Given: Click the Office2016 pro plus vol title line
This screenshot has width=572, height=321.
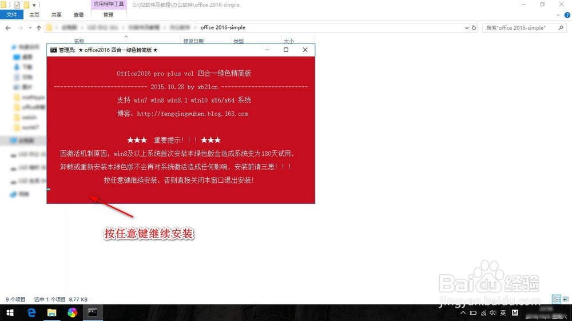Looking at the screenshot, I should (x=184, y=73).
